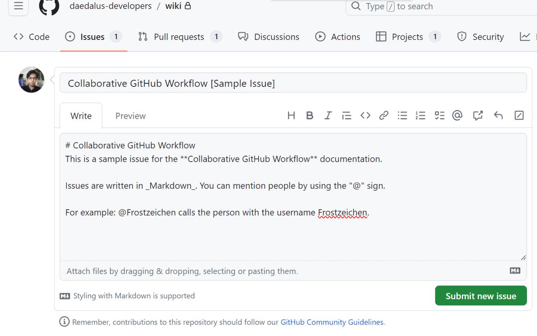Insert a numbered list
Viewport: 537px width, 336px height.
[420, 116]
